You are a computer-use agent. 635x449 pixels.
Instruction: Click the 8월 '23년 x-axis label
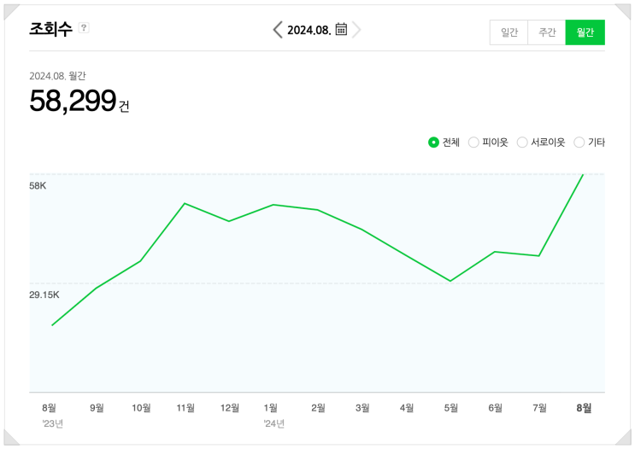[x=49, y=408]
